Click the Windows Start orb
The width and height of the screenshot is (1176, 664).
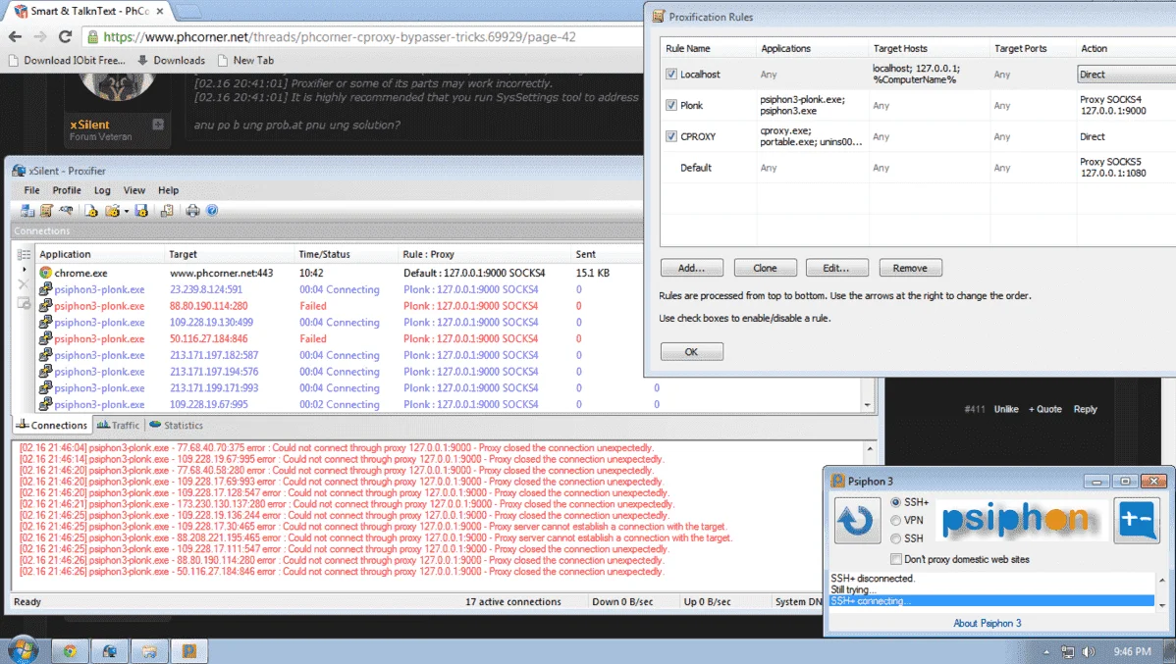[x=22, y=649]
